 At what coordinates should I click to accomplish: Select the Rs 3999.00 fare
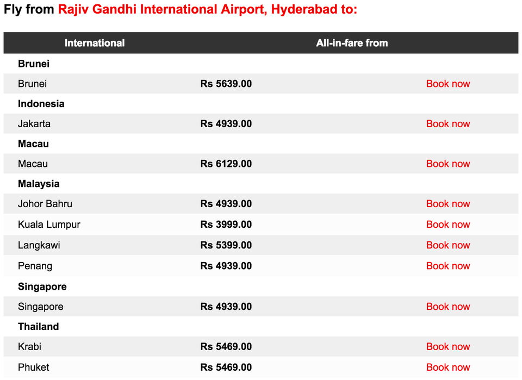tap(226, 225)
